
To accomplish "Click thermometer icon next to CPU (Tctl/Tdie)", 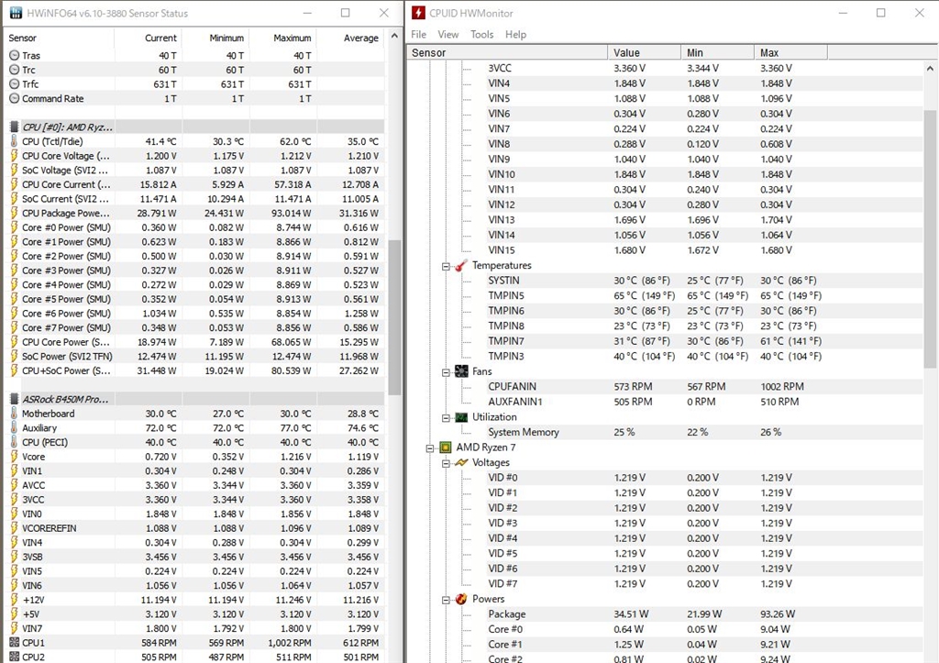I will (x=15, y=141).
